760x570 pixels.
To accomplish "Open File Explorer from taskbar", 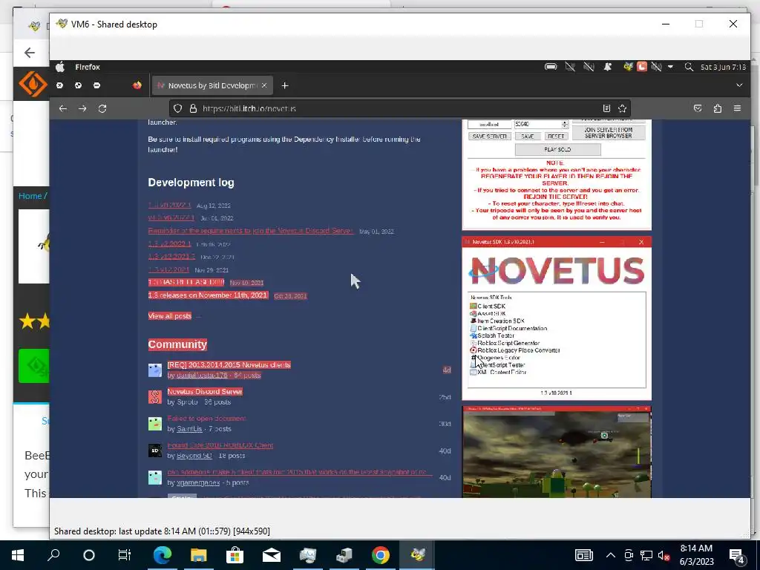I will tap(198, 555).
